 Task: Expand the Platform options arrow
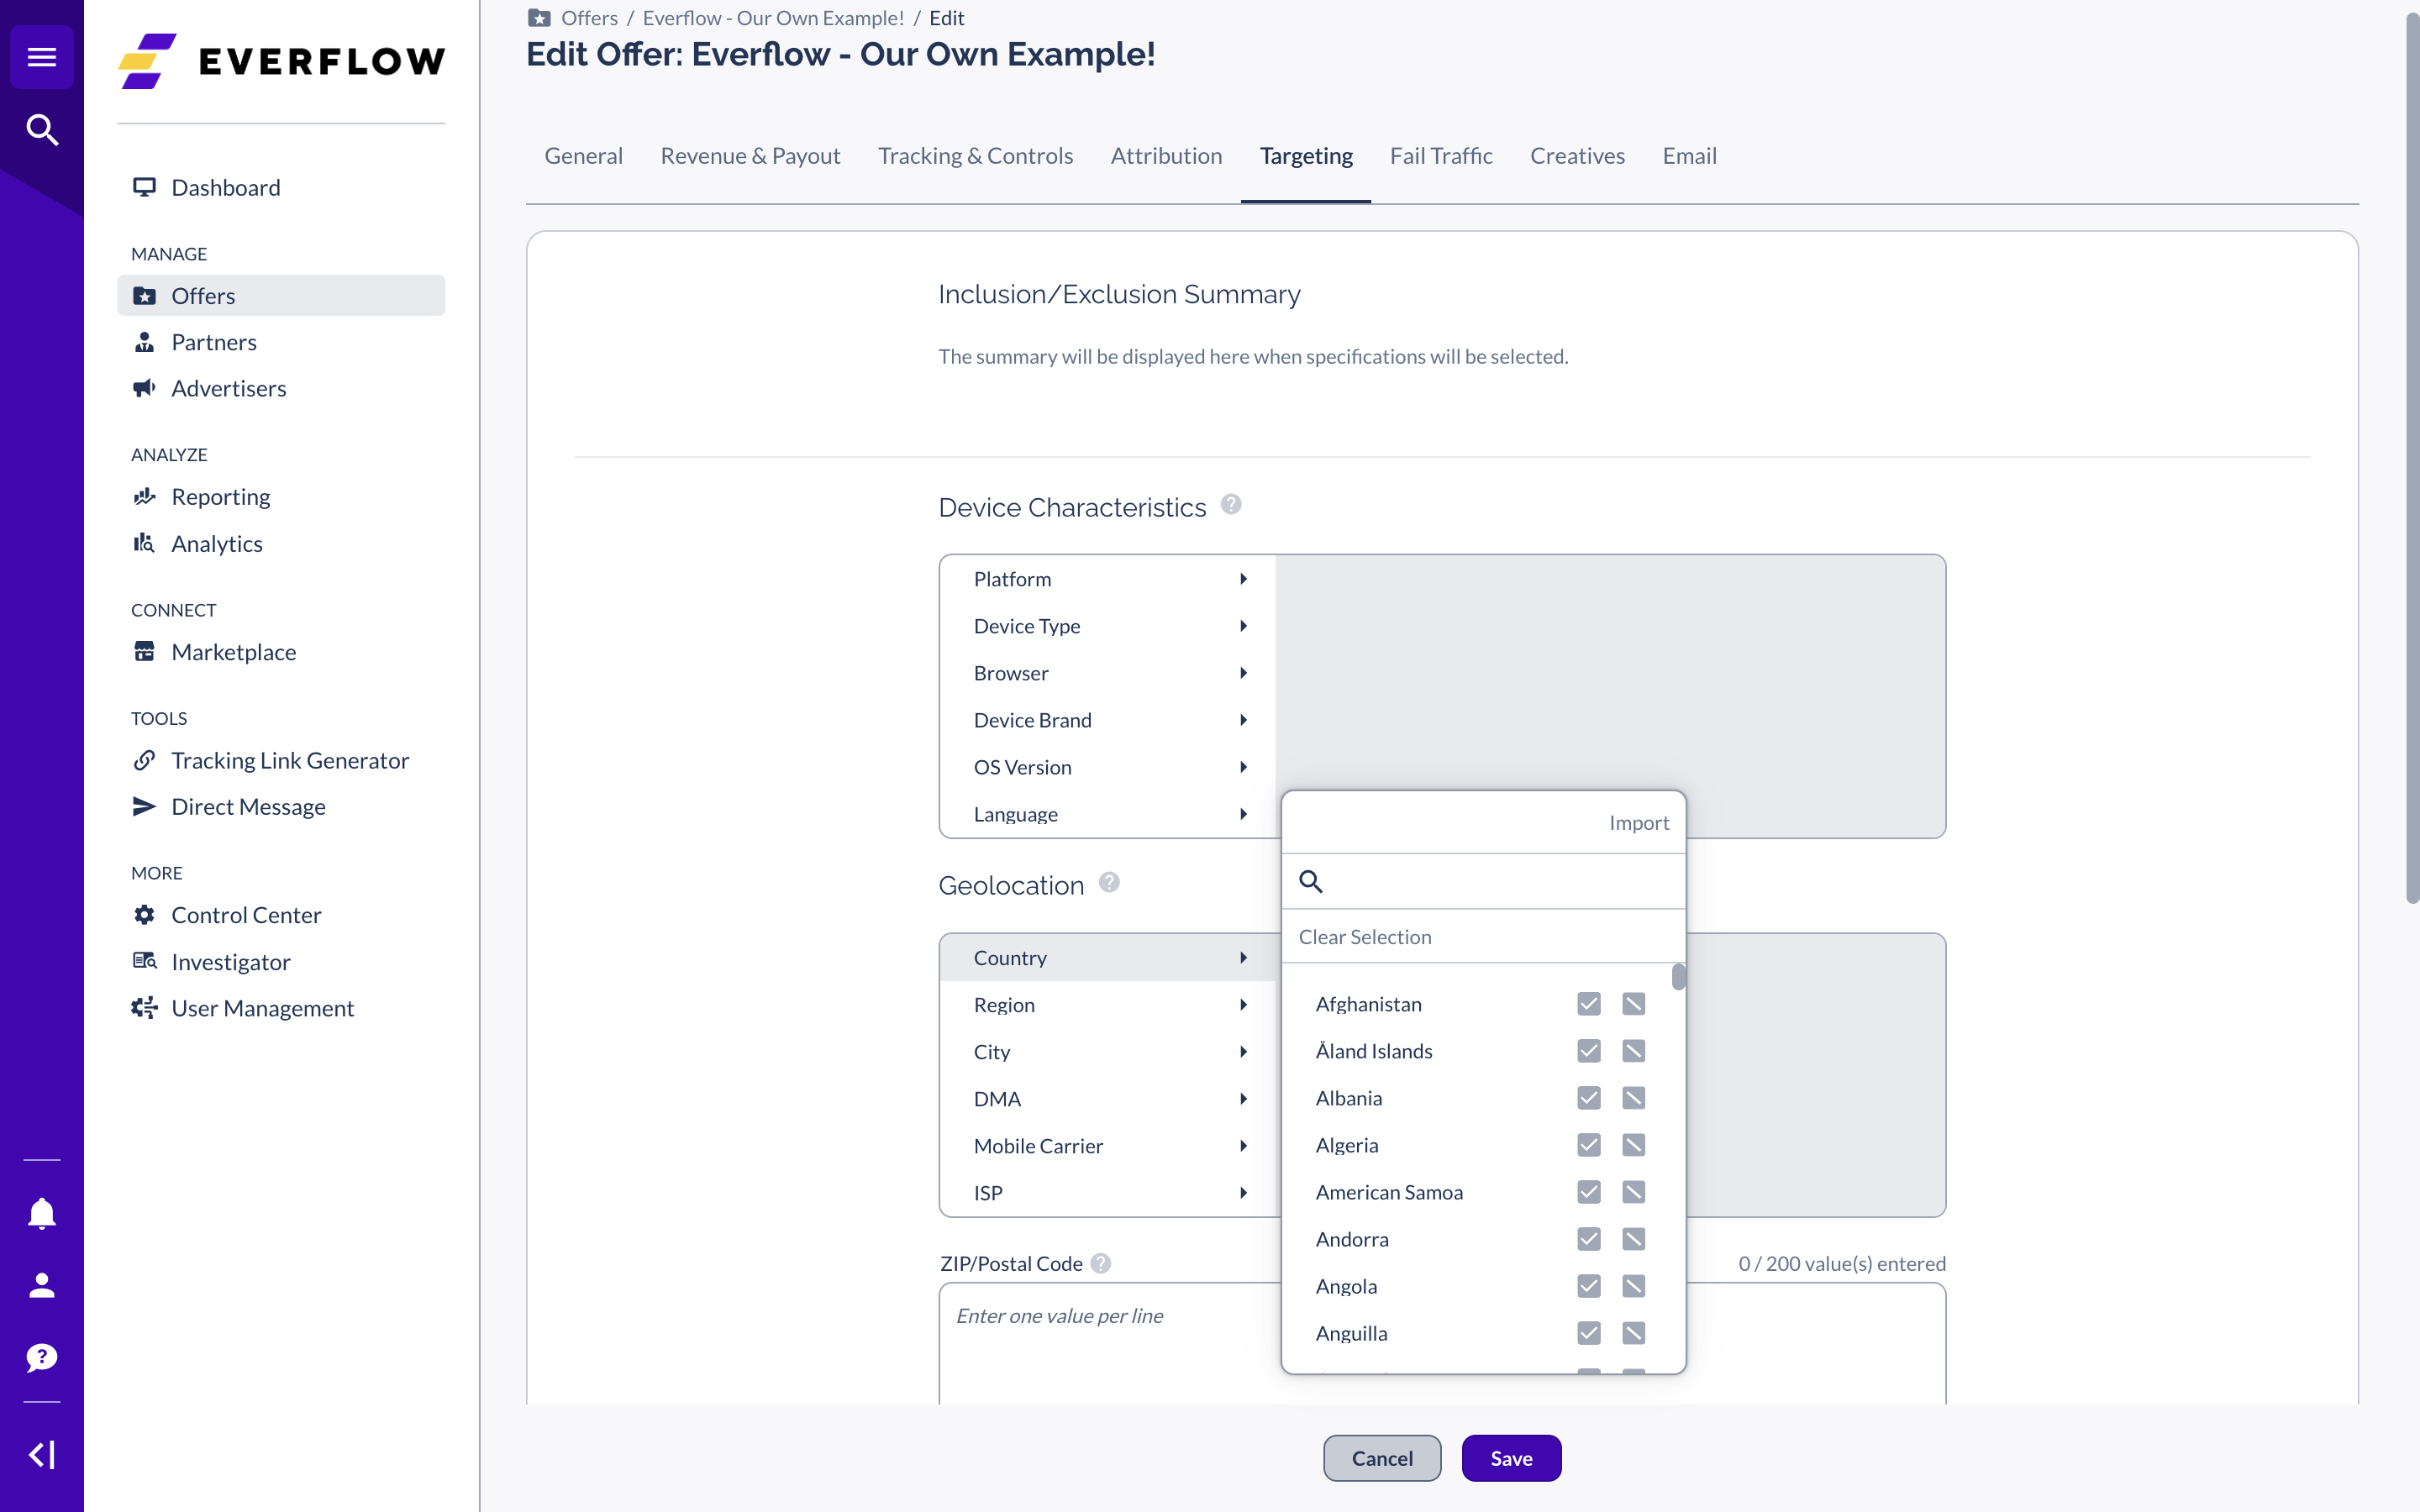point(1243,578)
